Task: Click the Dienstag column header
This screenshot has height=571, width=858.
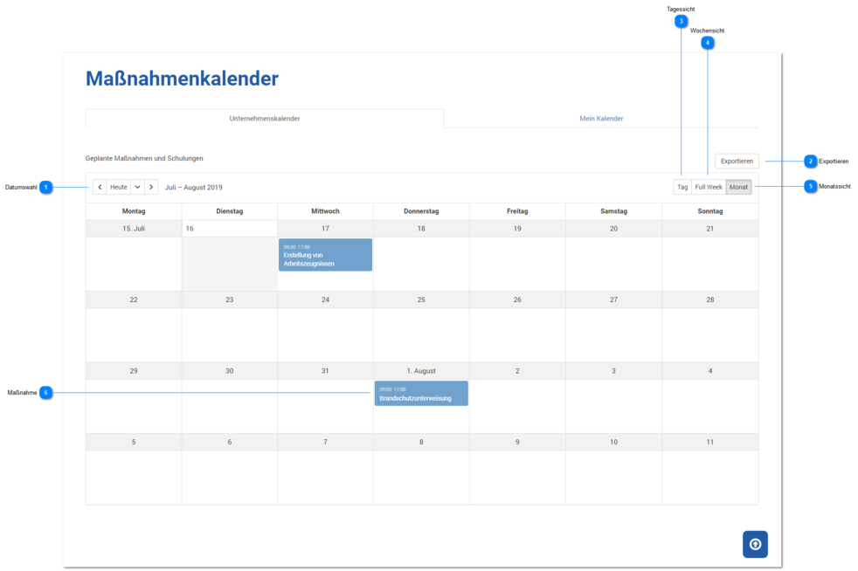Action: point(230,211)
